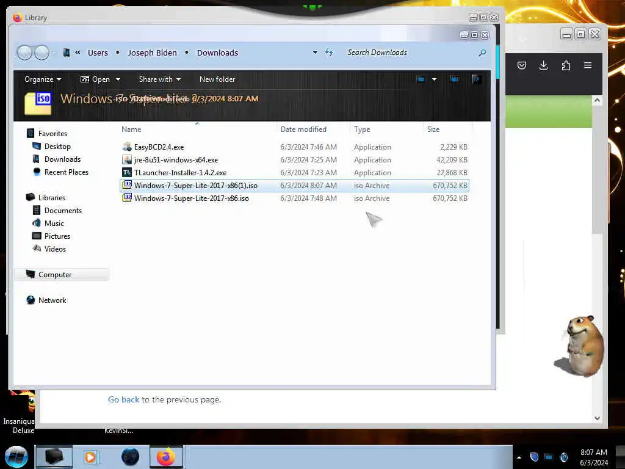Click the Insaniquarium Deluxe desktop shortcut
The width and height of the screenshot is (625, 469).
[x=20, y=413]
